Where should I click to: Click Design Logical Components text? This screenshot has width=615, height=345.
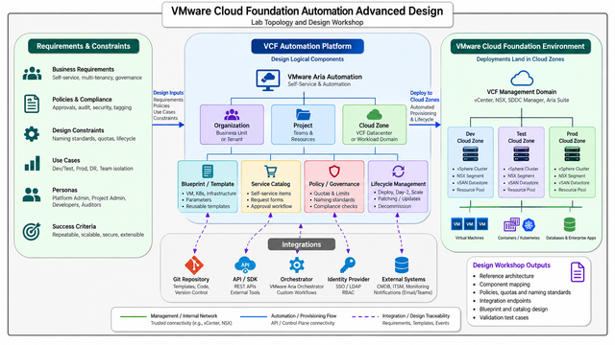307,59
